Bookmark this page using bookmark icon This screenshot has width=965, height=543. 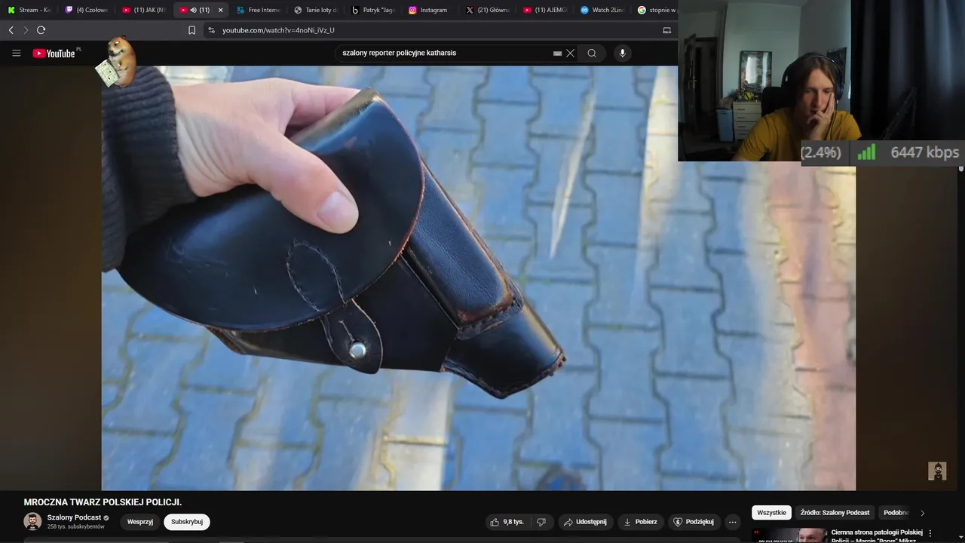191,30
